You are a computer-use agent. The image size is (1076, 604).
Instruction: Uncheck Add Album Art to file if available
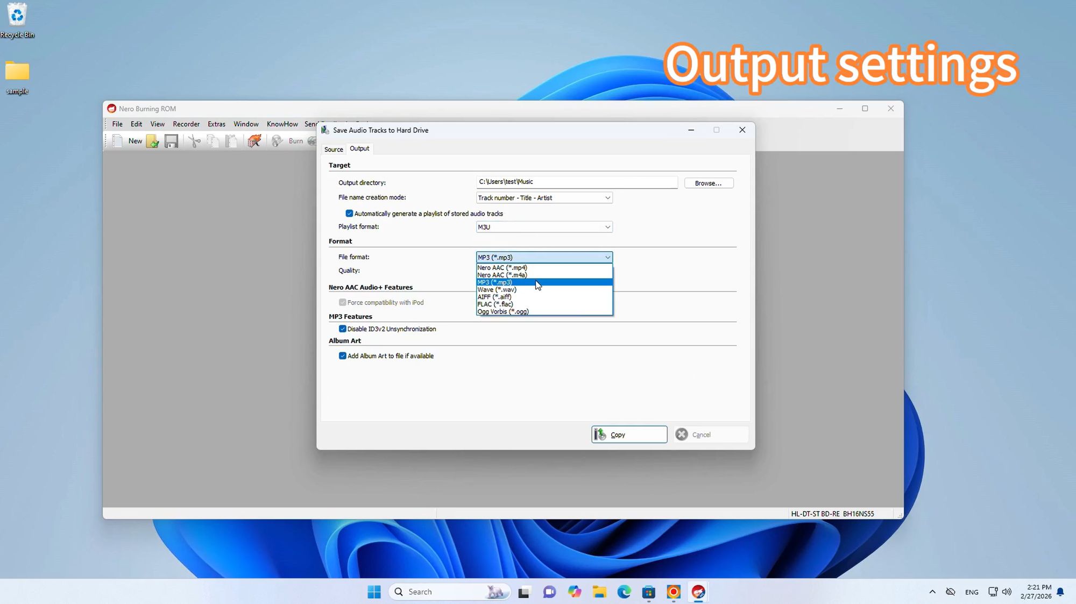pyautogui.click(x=343, y=356)
